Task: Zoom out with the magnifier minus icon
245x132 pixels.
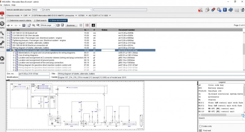Action: click(33, 25)
